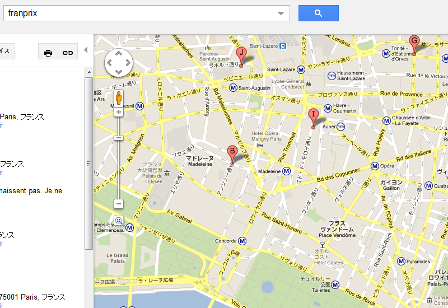Zoom in using the plus button

119,113
